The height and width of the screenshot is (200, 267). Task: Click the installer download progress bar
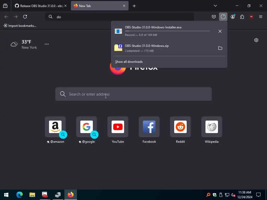[167, 31]
